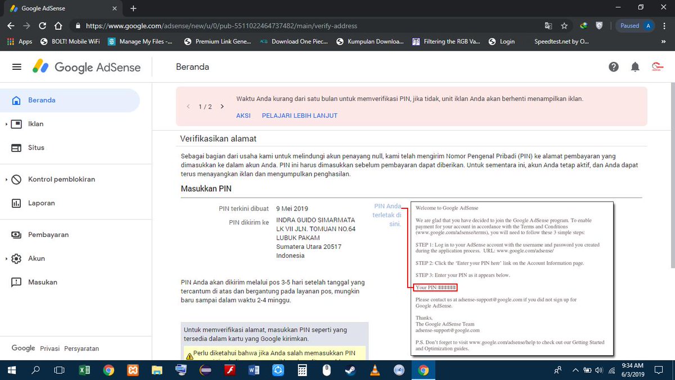The image size is (675, 380).
Task: Open Windows Action Center notifications
Action: coord(658,370)
